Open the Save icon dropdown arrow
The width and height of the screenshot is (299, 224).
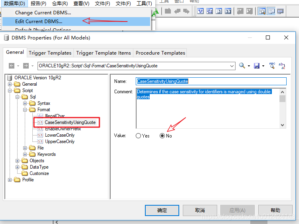[x=263, y=66]
